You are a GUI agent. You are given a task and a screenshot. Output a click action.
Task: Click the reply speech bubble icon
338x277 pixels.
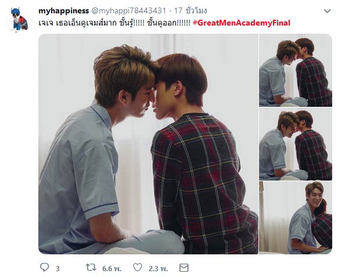pyautogui.click(x=45, y=267)
